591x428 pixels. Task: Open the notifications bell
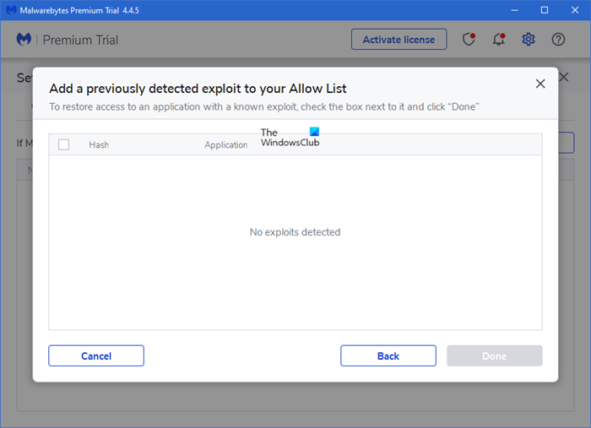pyautogui.click(x=499, y=40)
